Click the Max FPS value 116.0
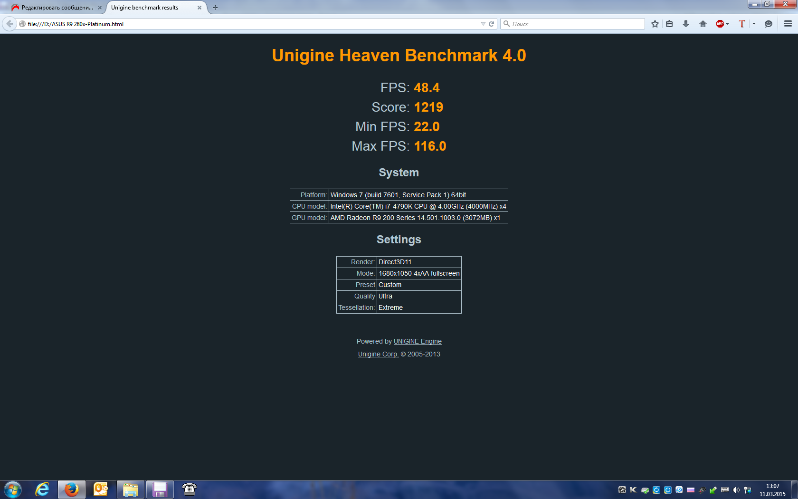The width and height of the screenshot is (798, 499). pos(430,146)
